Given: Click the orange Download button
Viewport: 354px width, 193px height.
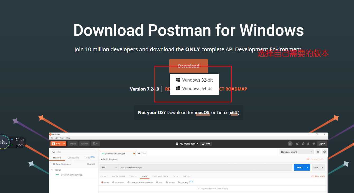Looking at the screenshot, I should click(188, 66).
